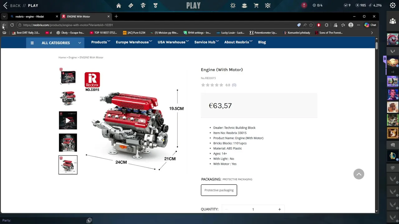Select the 'Protective packaging' option

pyautogui.click(x=219, y=190)
